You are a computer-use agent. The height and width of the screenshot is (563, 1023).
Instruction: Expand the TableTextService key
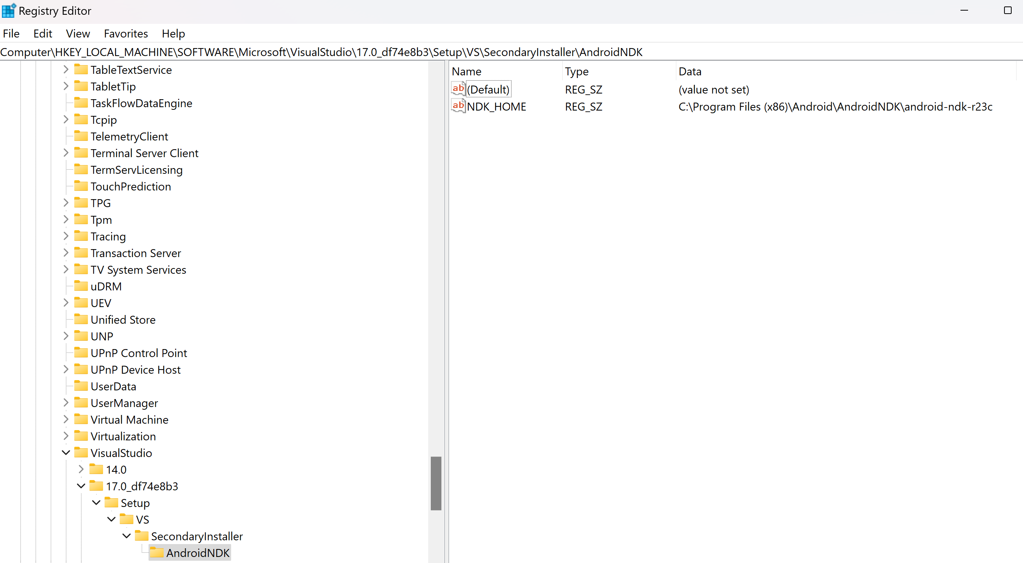[x=66, y=69]
